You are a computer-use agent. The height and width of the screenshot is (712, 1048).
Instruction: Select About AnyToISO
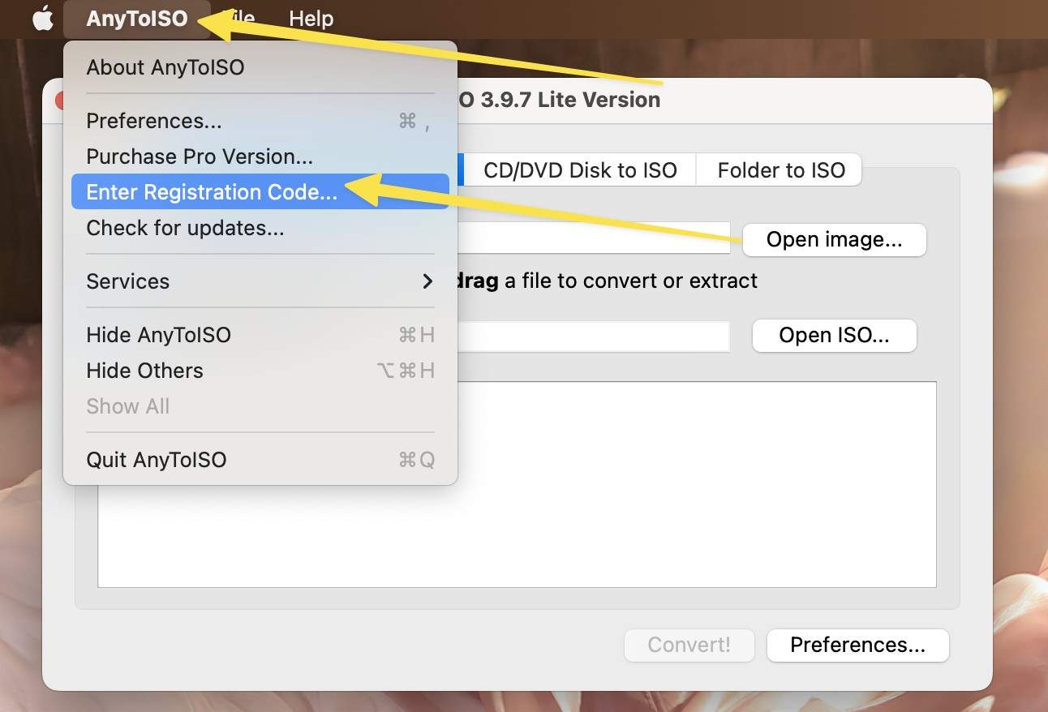(165, 67)
